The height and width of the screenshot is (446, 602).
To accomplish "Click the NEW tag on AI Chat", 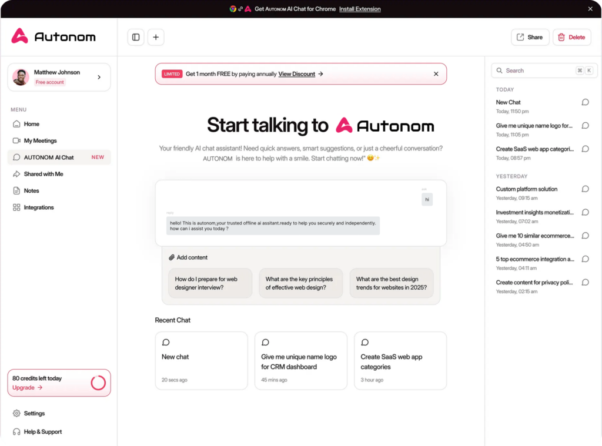I will [98, 157].
